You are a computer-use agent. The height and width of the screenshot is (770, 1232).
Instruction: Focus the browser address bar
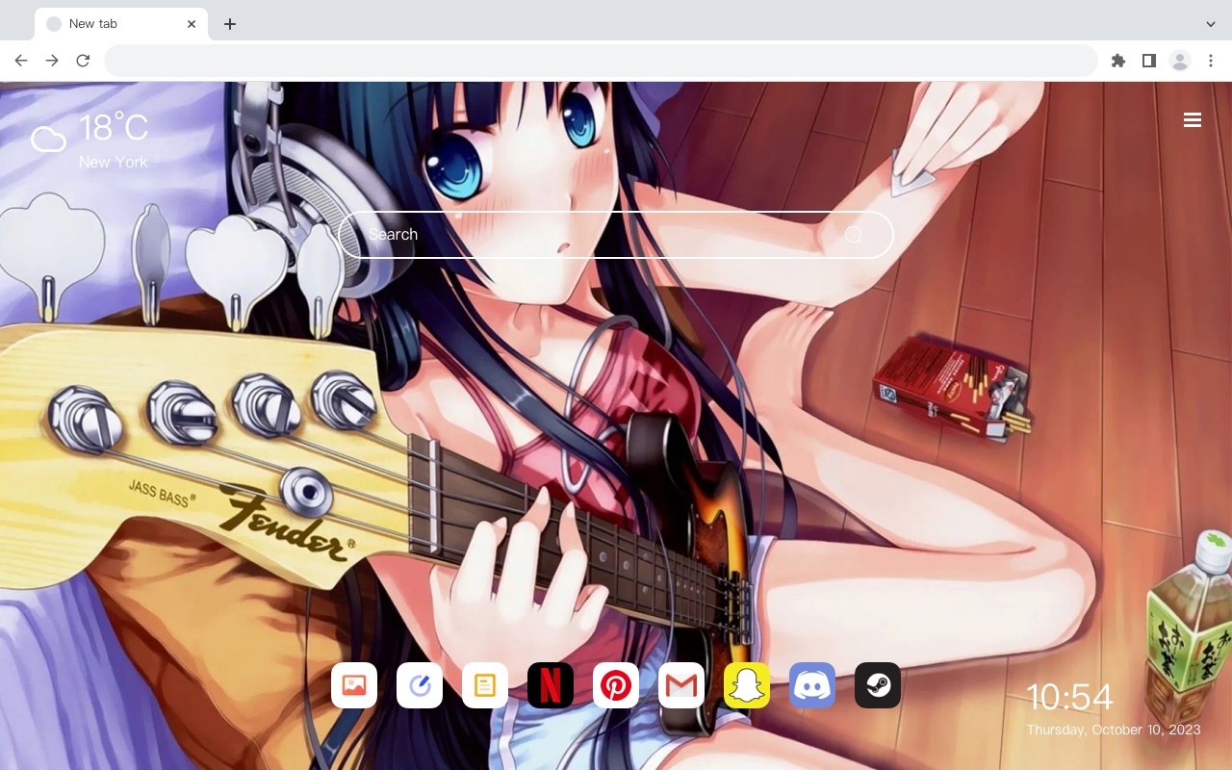pos(601,61)
